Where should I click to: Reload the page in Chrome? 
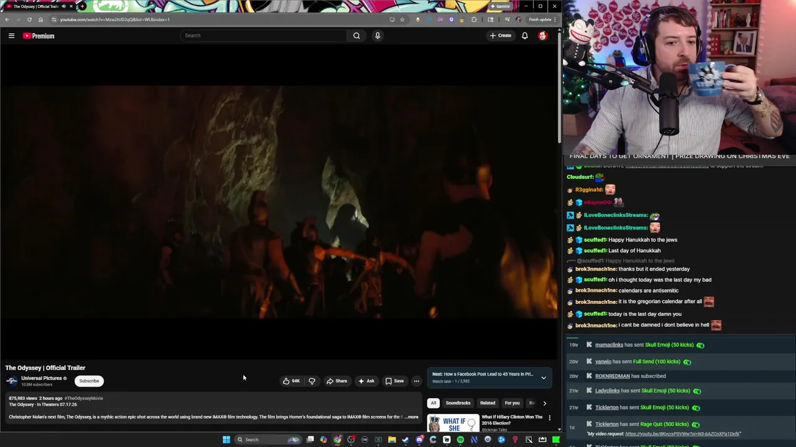[x=29, y=19]
